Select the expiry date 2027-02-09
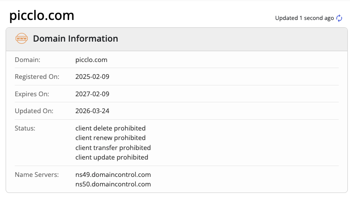 (92, 94)
